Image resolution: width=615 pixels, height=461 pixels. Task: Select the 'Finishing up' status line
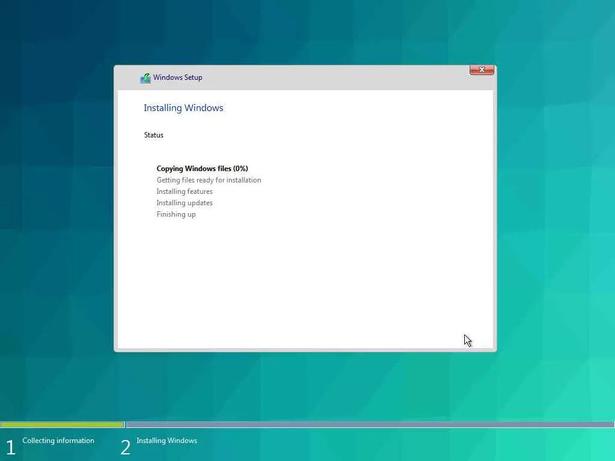pyautogui.click(x=176, y=214)
